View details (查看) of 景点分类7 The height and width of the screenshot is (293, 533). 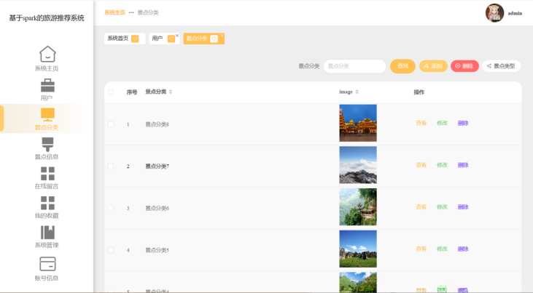point(421,165)
